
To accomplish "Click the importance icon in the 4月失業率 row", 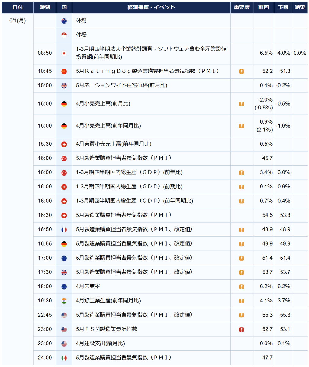I will pyautogui.click(x=242, y=287).
